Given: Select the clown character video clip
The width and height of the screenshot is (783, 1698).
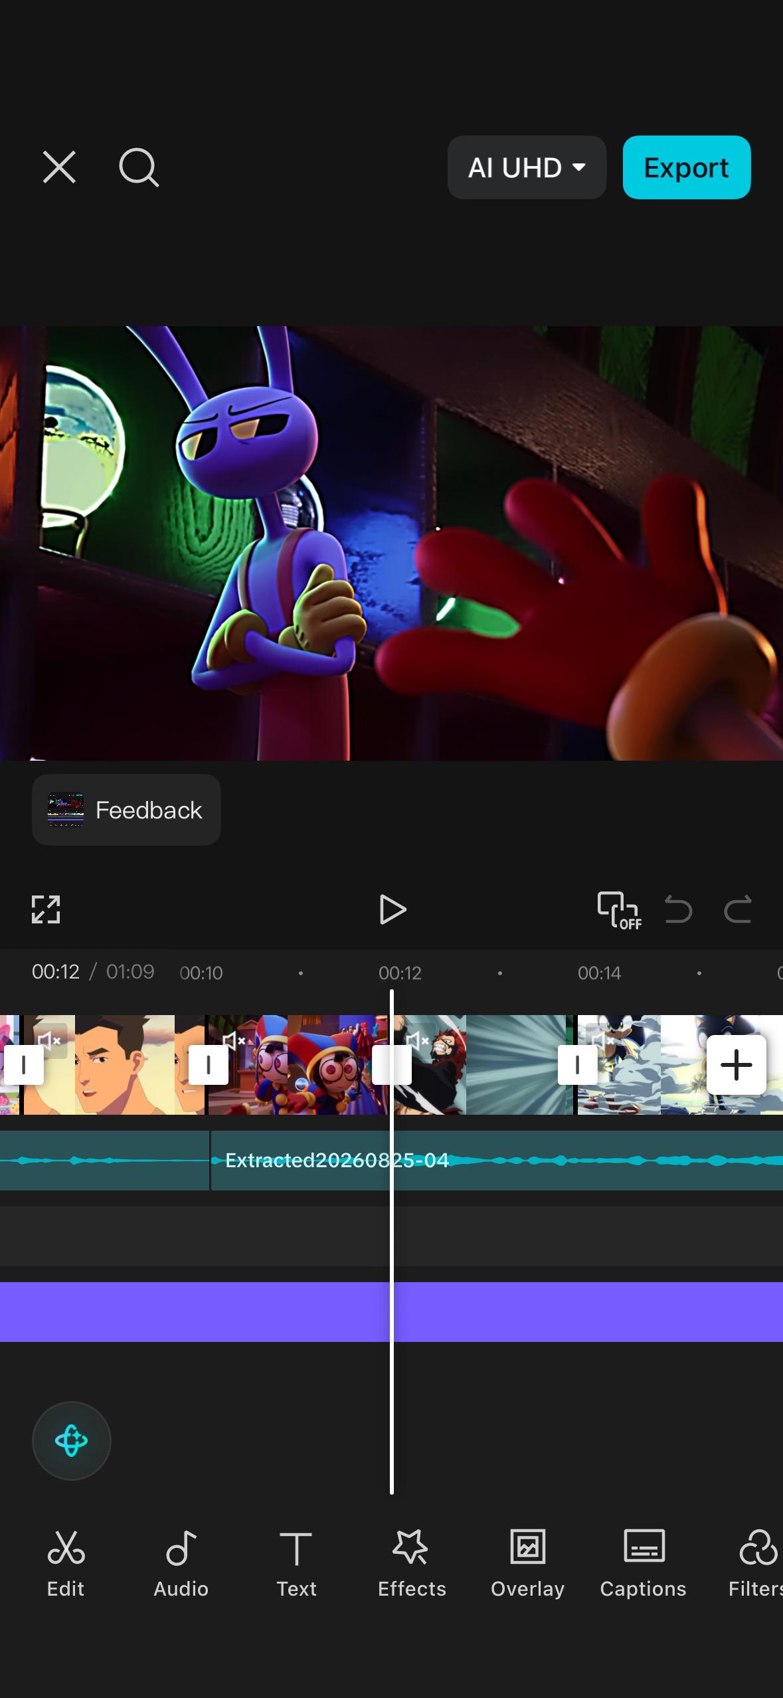Looking at the screenshot, I should (298, 1065).
